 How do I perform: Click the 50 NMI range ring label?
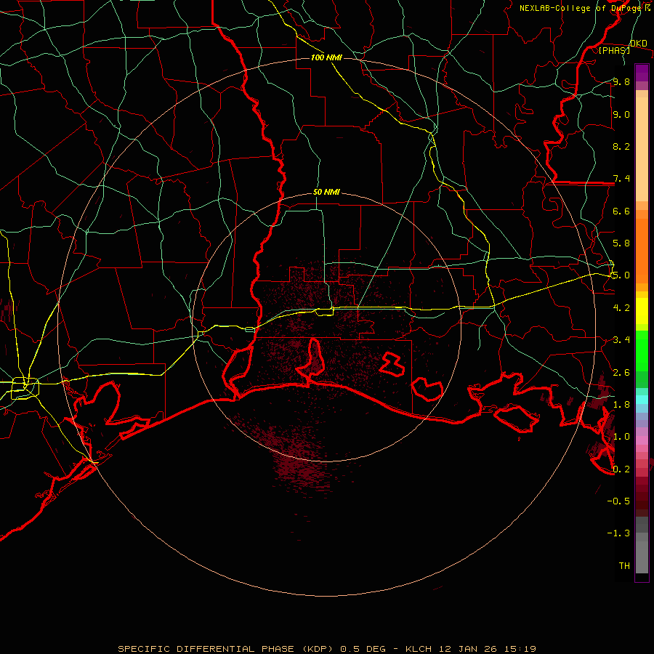[326, 193]
